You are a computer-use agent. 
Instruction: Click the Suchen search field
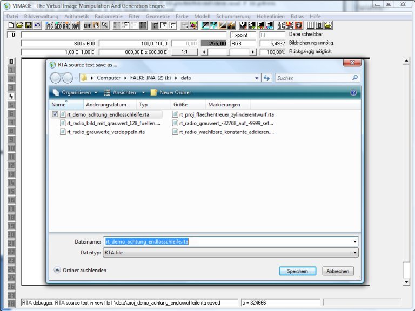[x=312, y=78]
